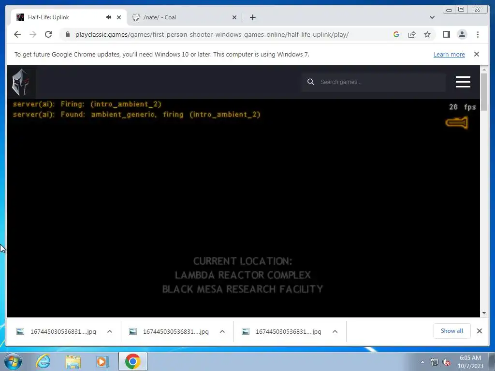Click the forward navigation arrow
Viewport: 495px width, 371px height.
pyautogui.click(x=33, y=34)
